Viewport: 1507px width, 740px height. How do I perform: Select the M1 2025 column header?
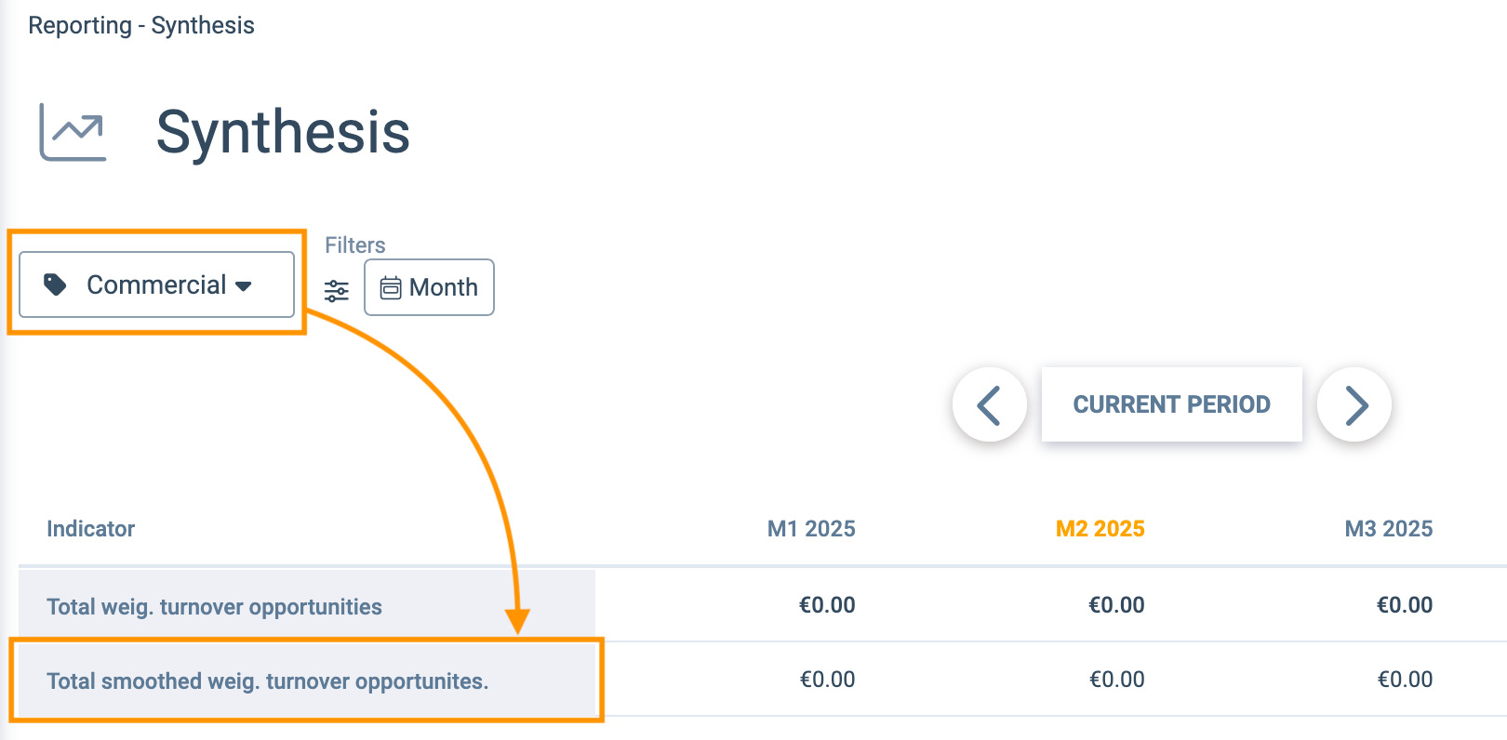point(811,529)
